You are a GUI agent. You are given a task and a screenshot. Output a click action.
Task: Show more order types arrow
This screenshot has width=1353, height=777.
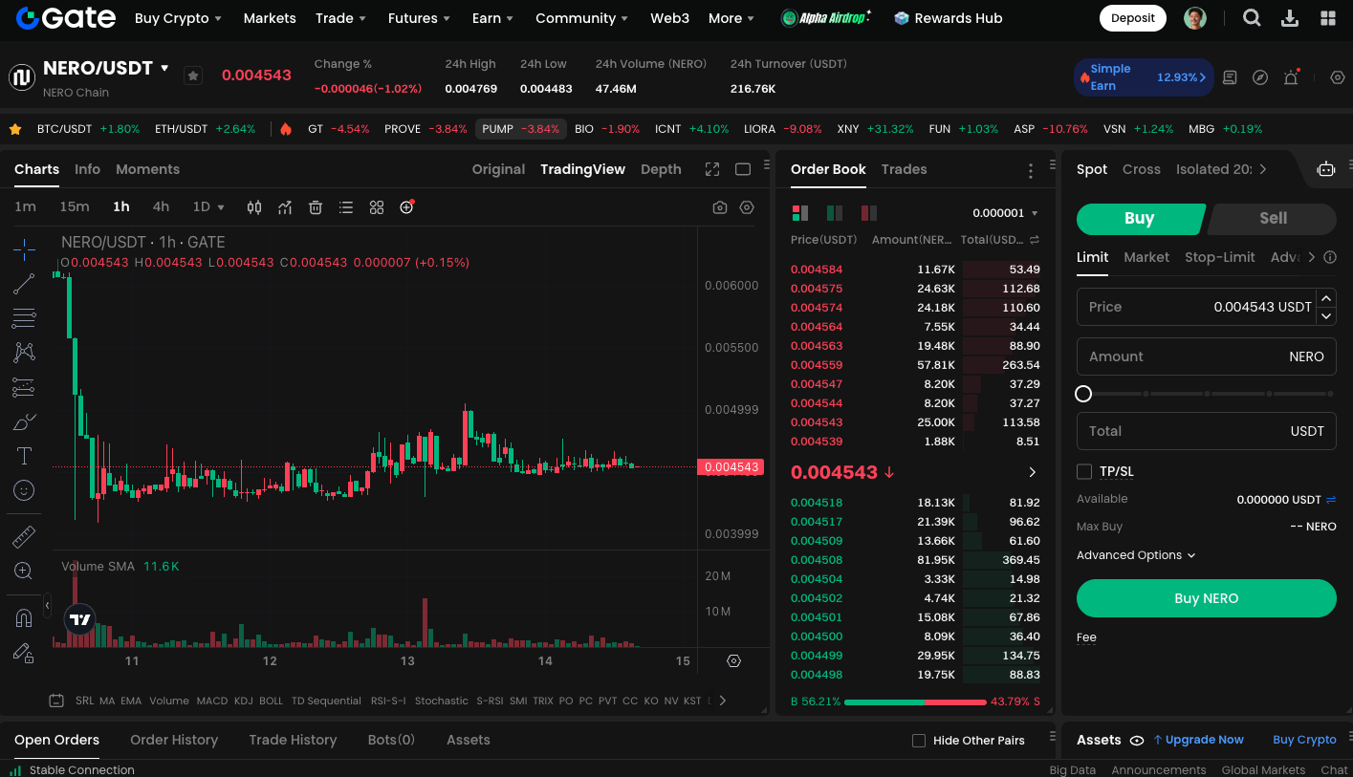1311,257
